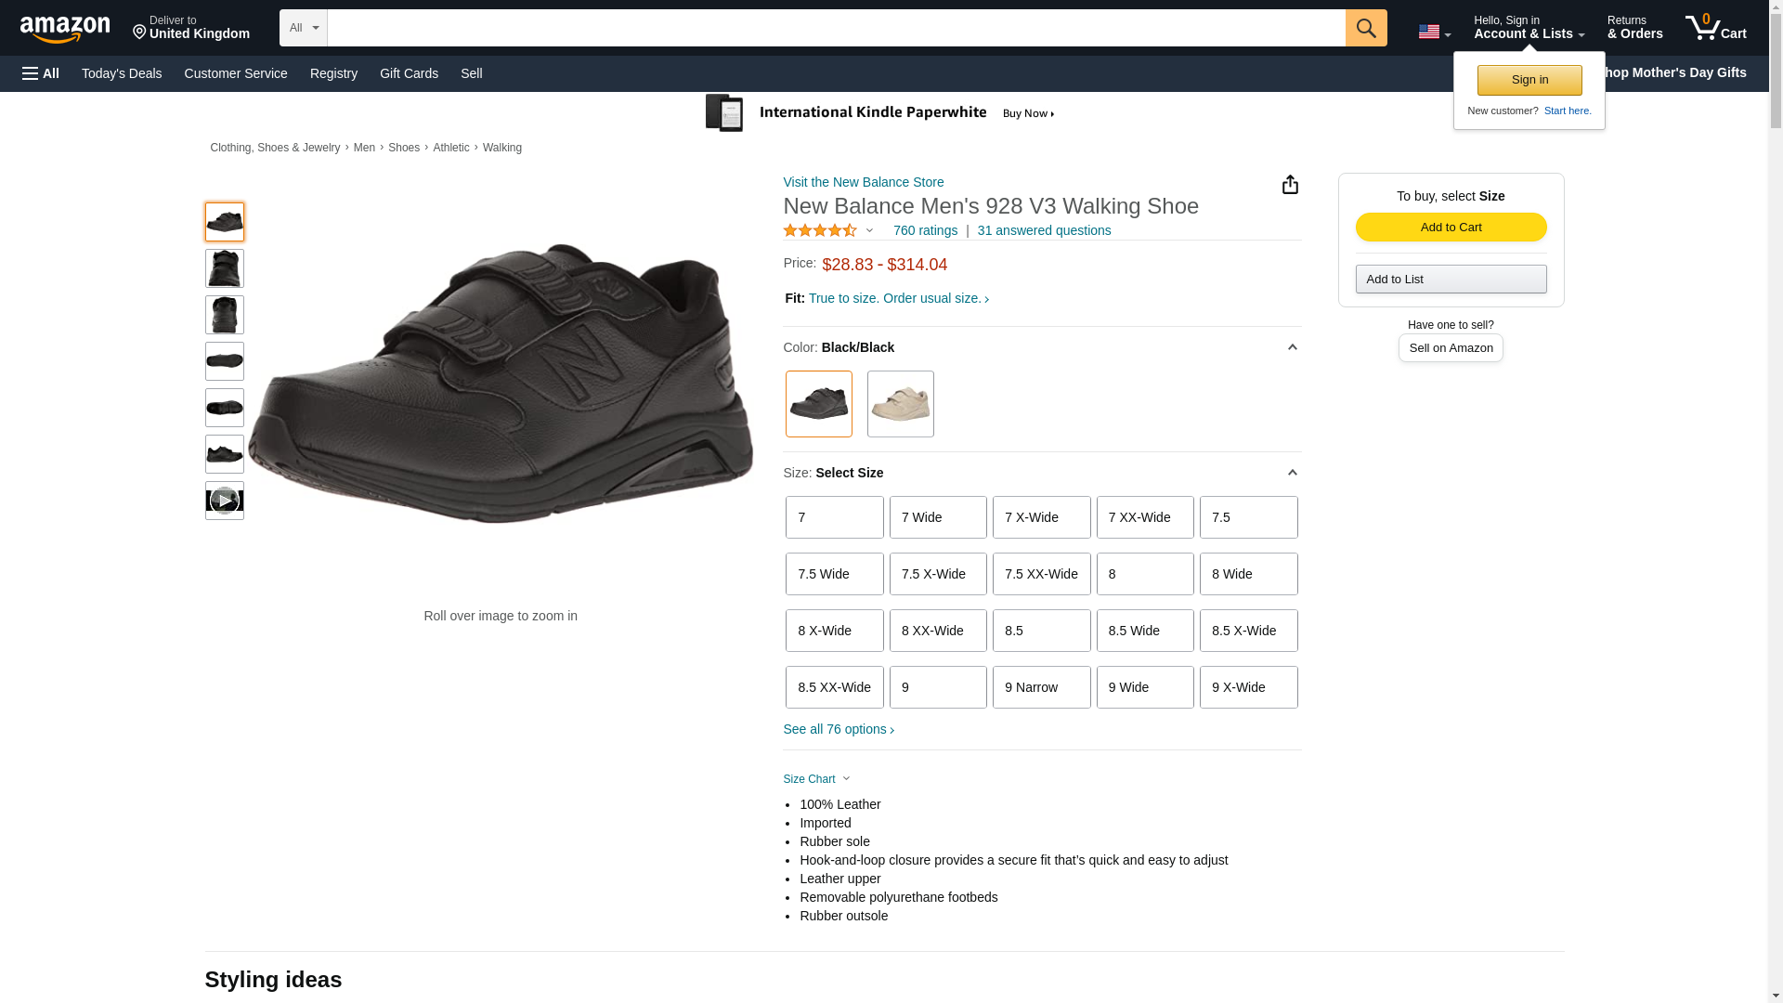Select size 8.5 X-Wide option
This screenshot has height=1003, width=1783.
[1248, 631]
